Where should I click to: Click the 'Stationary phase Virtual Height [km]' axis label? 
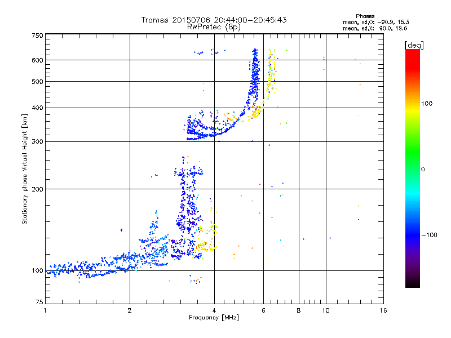point(25,169)
